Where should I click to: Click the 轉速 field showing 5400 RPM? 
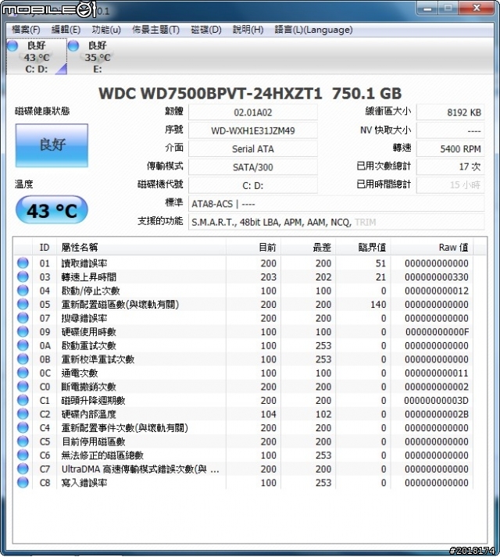(450, 149)
